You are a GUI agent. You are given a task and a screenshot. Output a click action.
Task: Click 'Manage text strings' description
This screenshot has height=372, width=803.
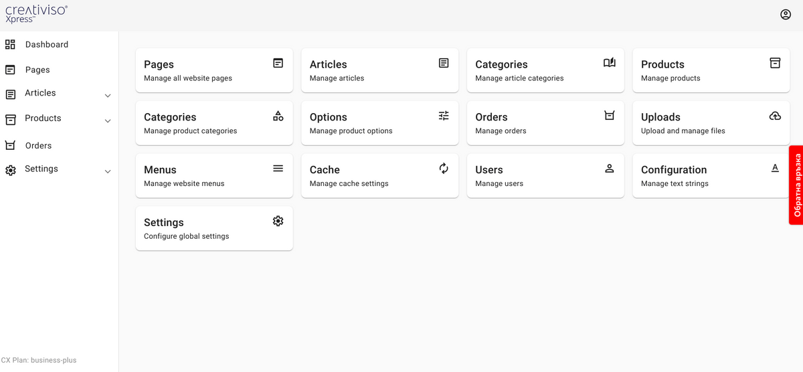[x=675, y=183]
